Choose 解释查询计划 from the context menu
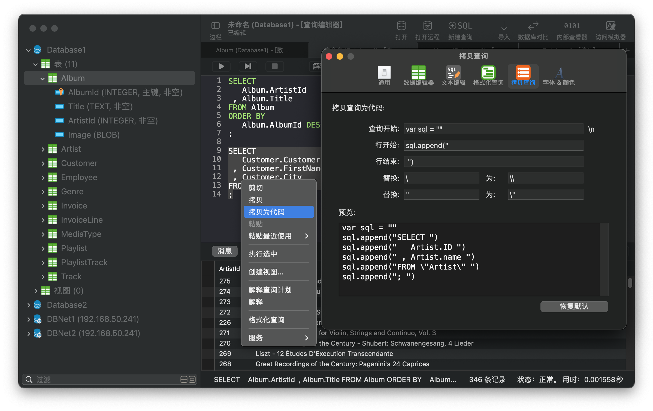Screen dimensions: 653x411 (279, 290)
